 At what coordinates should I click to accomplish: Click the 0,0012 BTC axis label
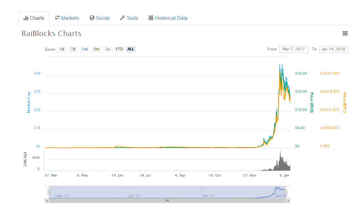330,110
